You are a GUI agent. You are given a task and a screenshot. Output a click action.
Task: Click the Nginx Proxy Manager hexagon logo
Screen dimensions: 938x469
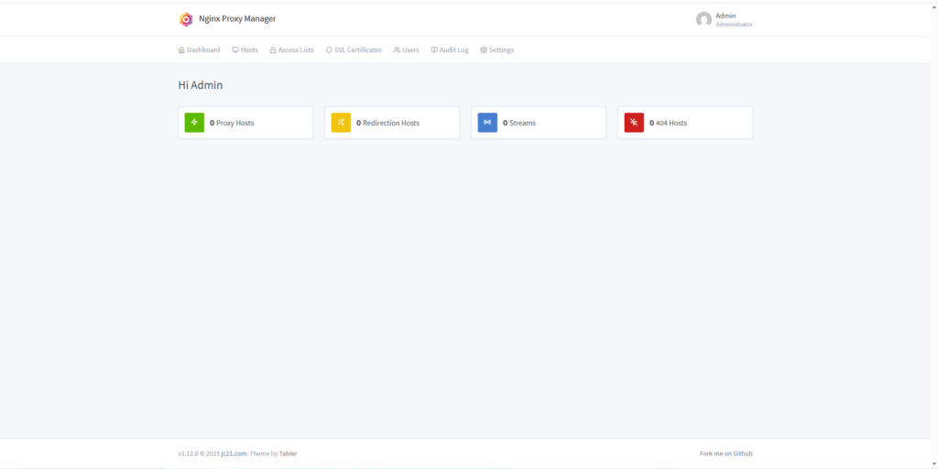[x=186, y=19]
